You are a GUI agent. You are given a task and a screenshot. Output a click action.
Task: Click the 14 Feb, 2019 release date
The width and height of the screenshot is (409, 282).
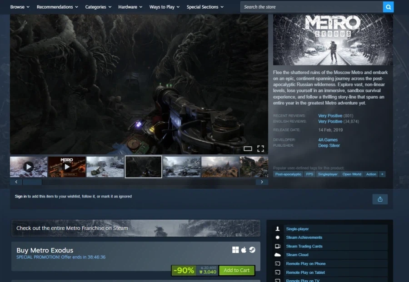(330, 130)
